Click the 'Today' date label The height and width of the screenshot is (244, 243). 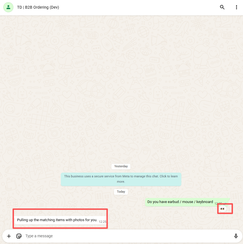click(121, 192)
